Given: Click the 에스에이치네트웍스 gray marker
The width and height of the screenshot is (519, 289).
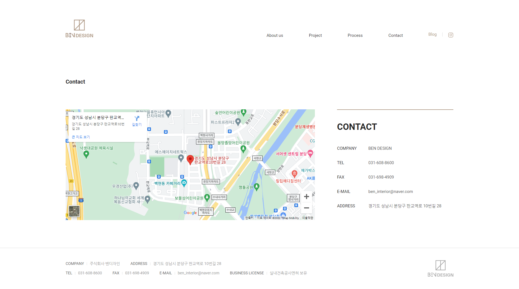Looking at the screenshot, I should pos(181,158).
